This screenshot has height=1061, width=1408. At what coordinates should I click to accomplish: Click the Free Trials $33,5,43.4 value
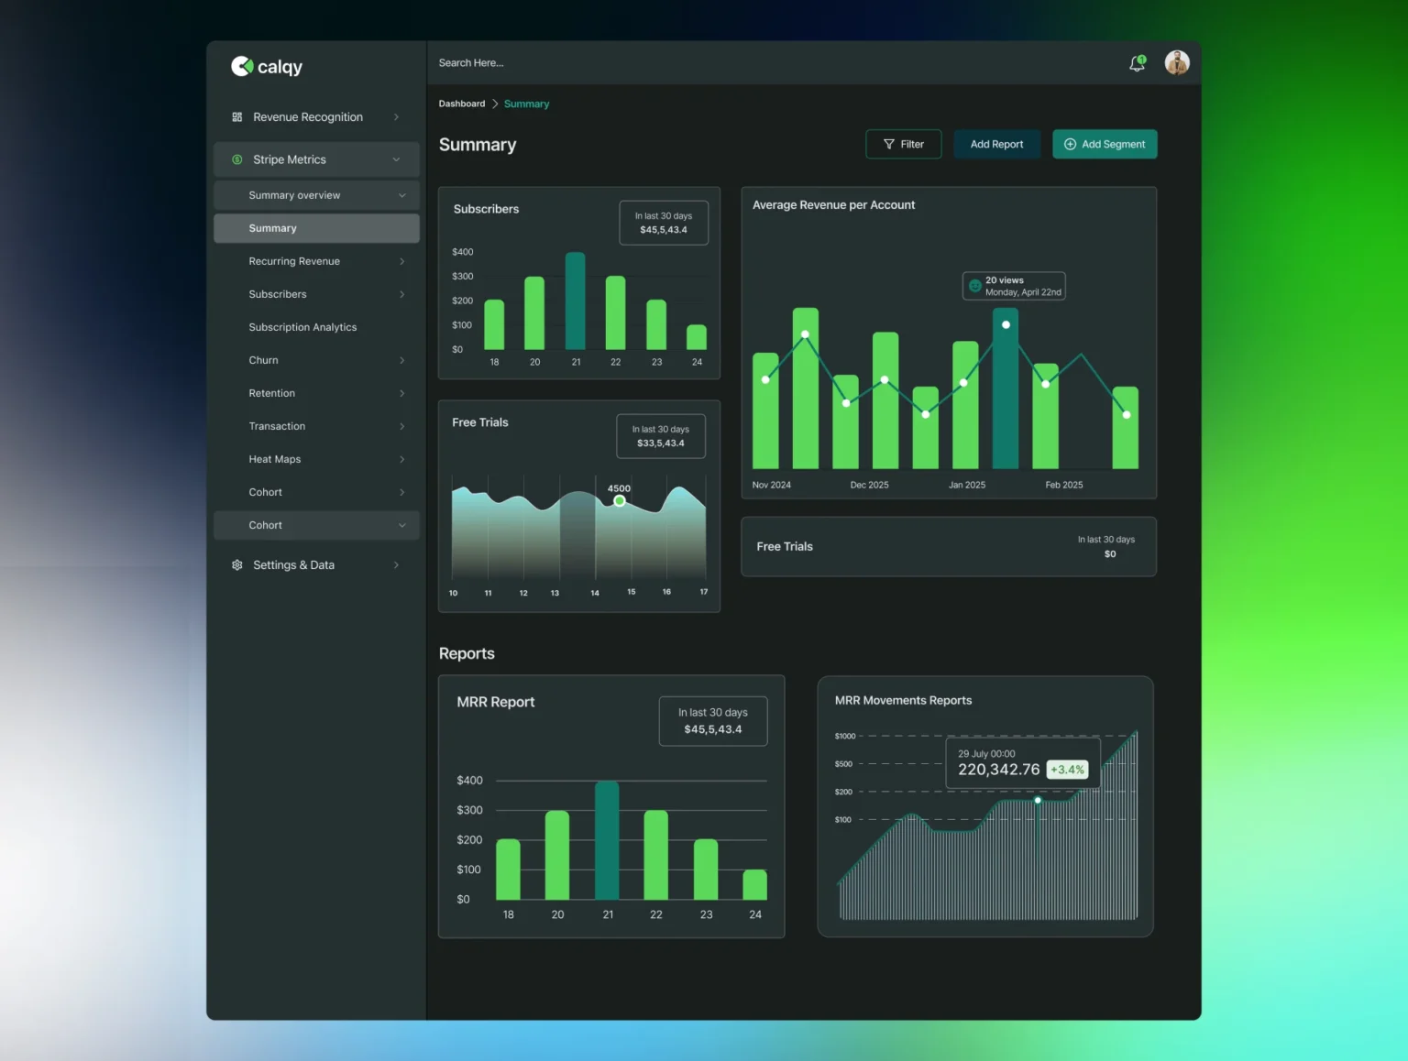pyautogui.click(x=661, y=443)
